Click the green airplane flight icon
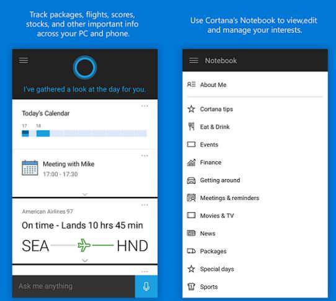This screenshot has width=336, height=301. pos(84,245)
